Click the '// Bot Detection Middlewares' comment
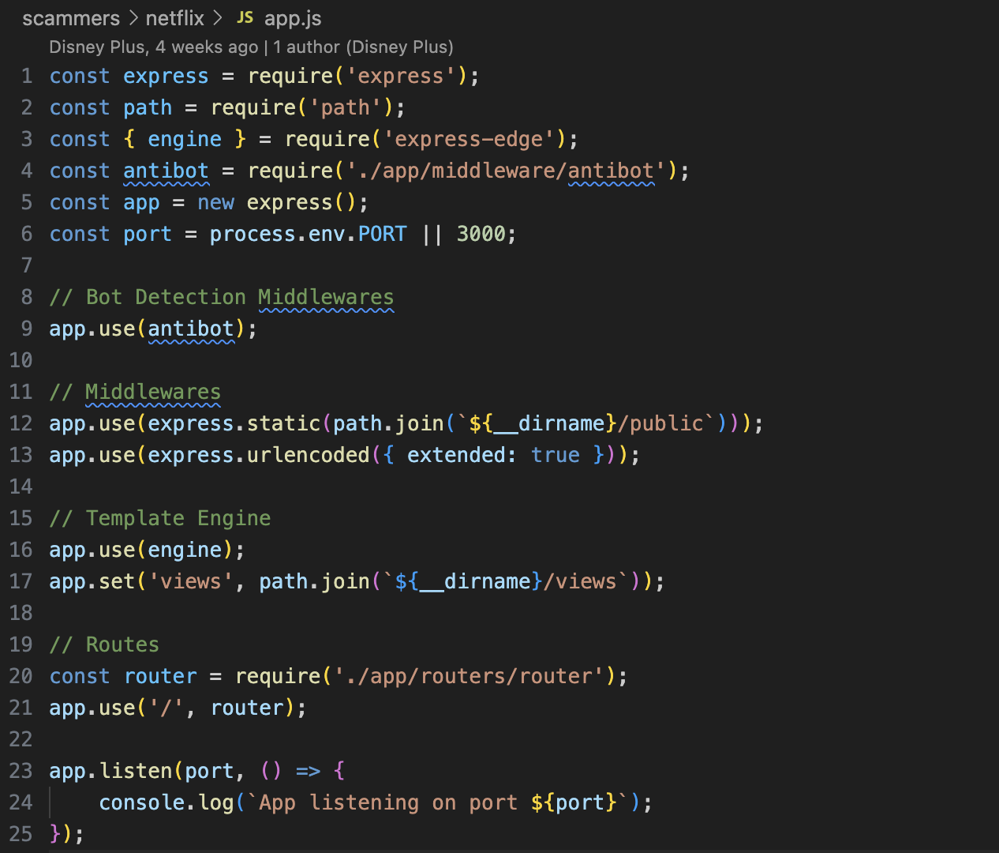The width and height of the screenshot is (999, 853). [x=221, y=297]
